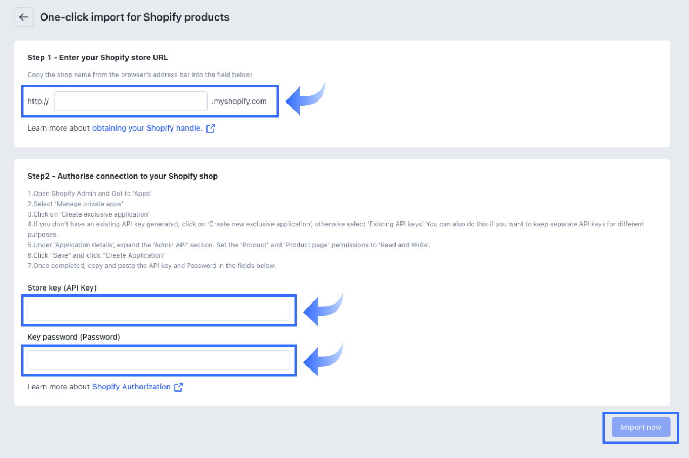689x458 pixels.
Task: Click external-link icon beside Shopify handle link
Action: pyautogui.click(x=211, y=129)
